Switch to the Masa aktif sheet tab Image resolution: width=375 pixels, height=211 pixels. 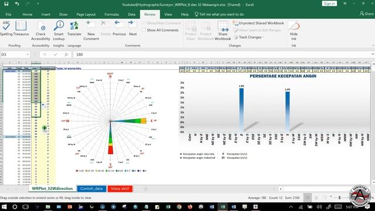pos(120,189)
